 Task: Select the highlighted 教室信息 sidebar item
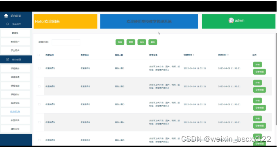[16, 112]
